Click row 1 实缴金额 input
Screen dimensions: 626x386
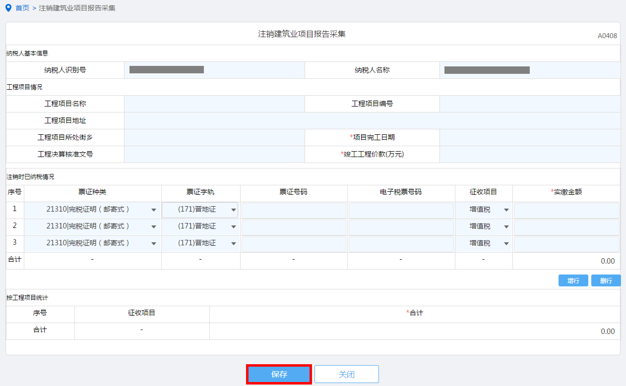(x=566, y=211)
